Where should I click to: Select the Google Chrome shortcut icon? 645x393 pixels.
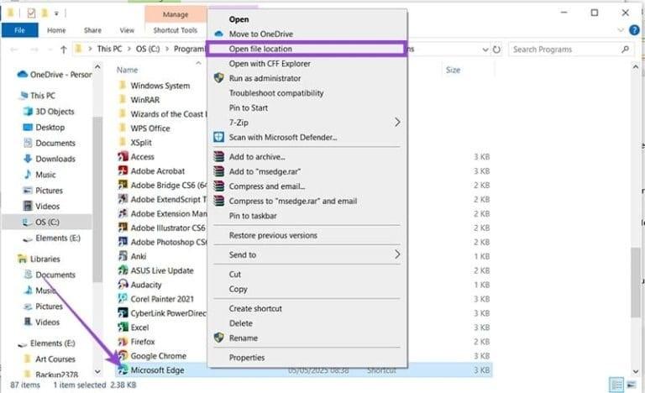tap(123, 356)
